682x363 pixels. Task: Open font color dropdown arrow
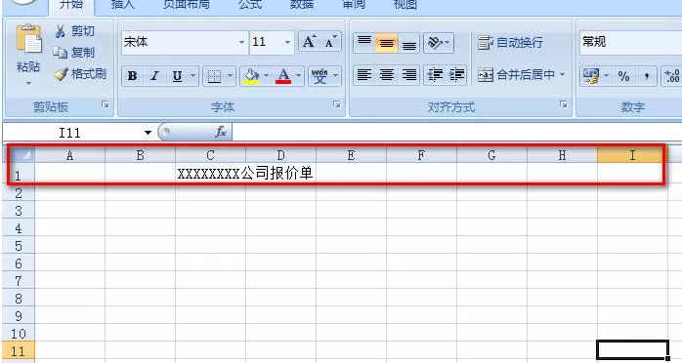[x=298, y=76]
